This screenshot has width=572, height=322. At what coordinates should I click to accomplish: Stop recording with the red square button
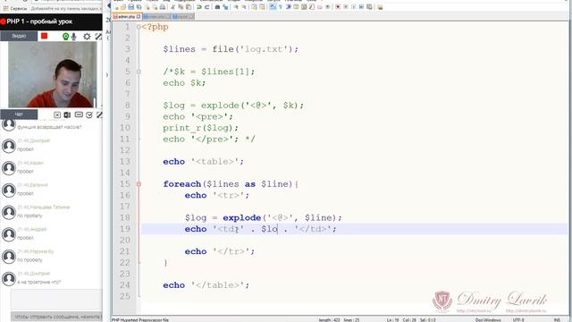pyautogui.click(x=44, y=36)
